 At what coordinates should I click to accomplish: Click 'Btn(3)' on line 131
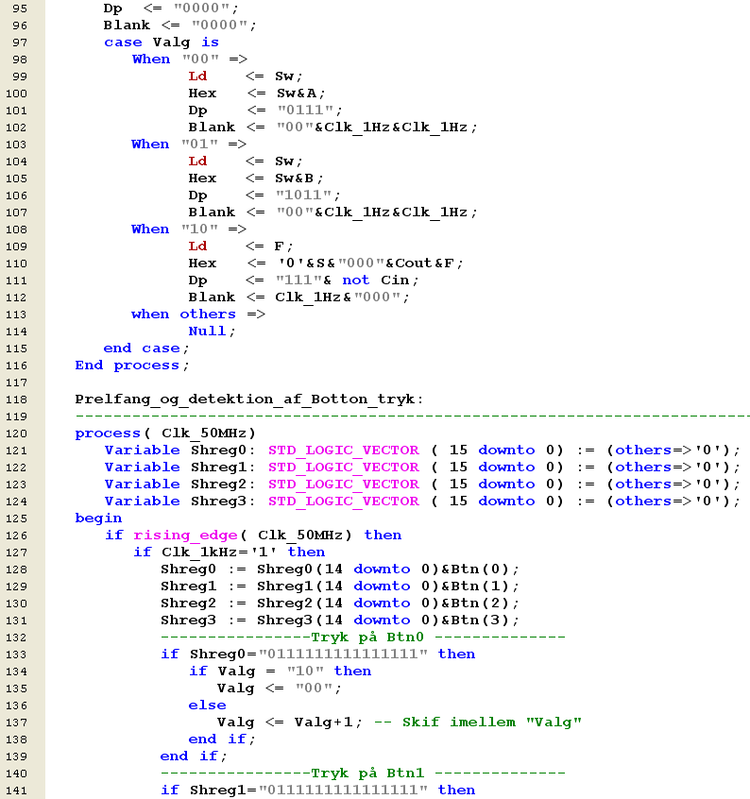[482, 620]
